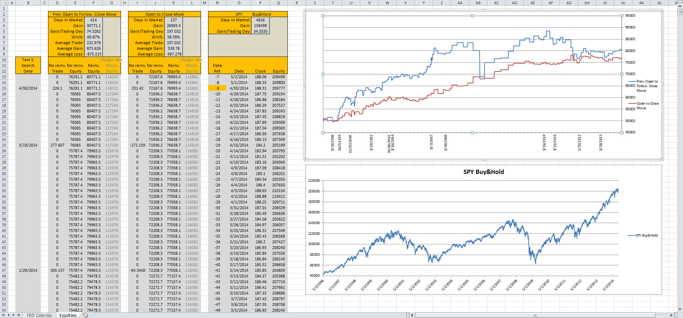Click the vertical scrollbar thumb

click(680, 12)
